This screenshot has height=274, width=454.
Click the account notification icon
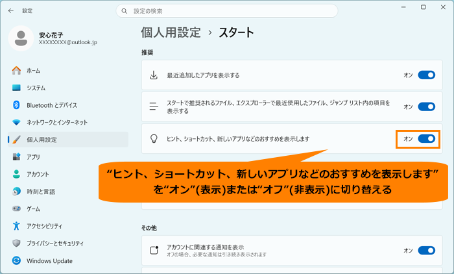(154, 250)
